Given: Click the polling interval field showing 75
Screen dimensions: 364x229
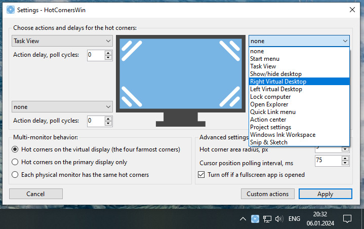Looking at the screenshot, I should [x=328, y=161].
